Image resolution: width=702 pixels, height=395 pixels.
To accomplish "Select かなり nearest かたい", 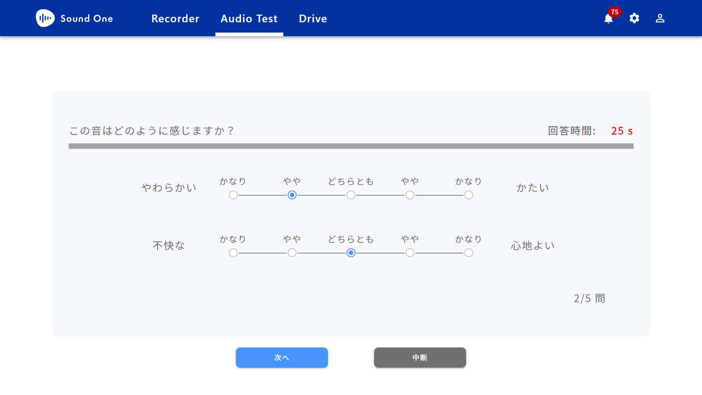I will tap(469, 195).
